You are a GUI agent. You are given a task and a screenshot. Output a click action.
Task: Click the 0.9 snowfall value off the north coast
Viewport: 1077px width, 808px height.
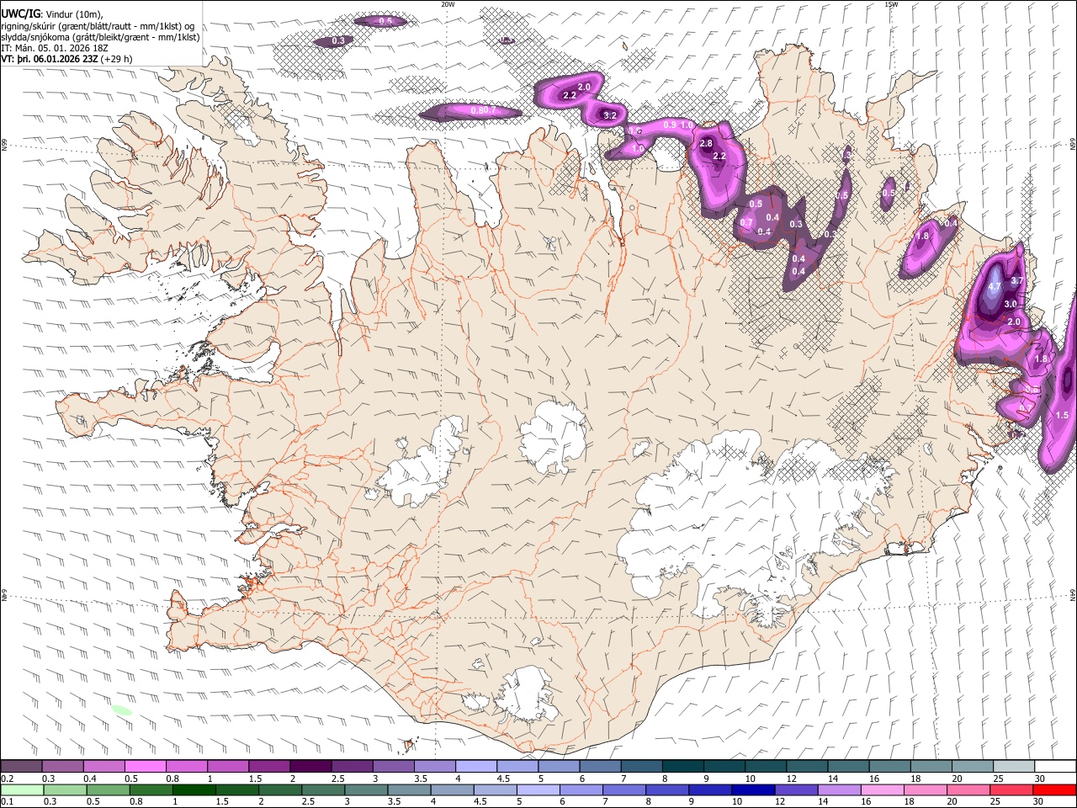pos(670,125)
